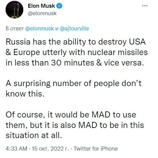Click the second "MAD" before "to be in this"
Screen dimensions: 158x158
[x=88, y=125]
